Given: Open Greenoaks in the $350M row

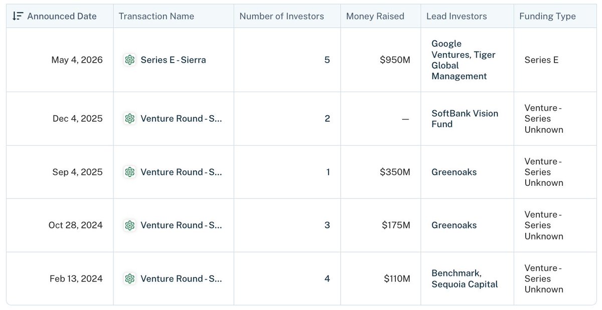Looking at the screenshot, I should [454, 172].
